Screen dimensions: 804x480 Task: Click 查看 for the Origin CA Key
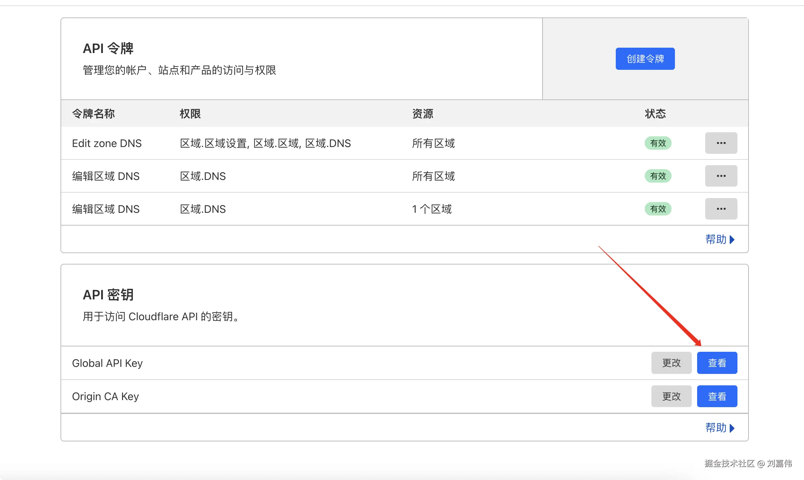click(717, 396)
